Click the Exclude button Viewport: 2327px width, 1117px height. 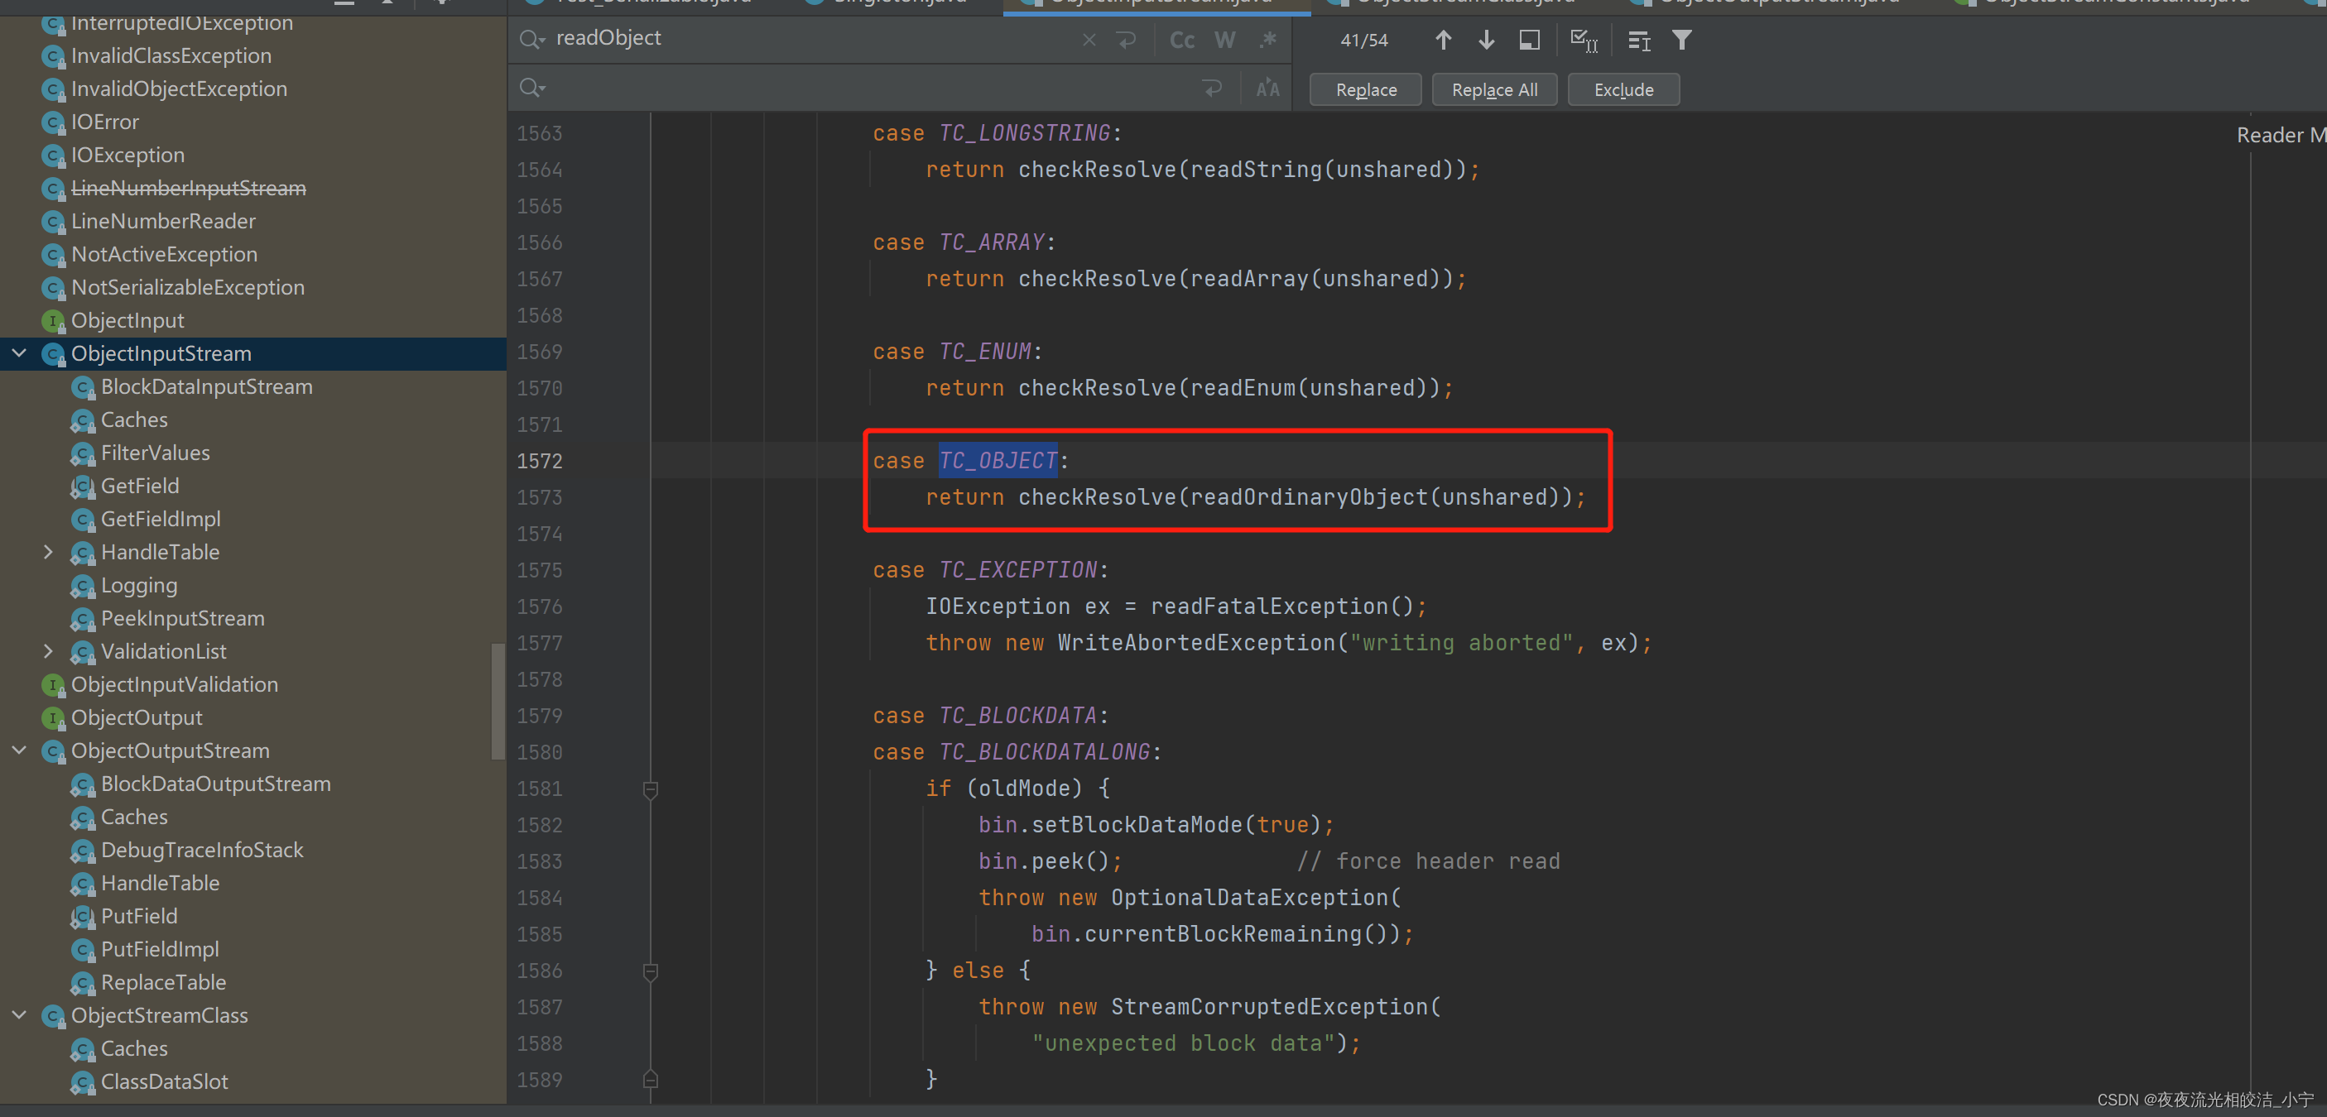coord(1623,89)
